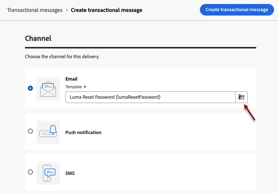The height and width of the screenshot is (193, 278).
Task: Click the bold Create transactional message breadcrumb title
Action: coord(106,10)
